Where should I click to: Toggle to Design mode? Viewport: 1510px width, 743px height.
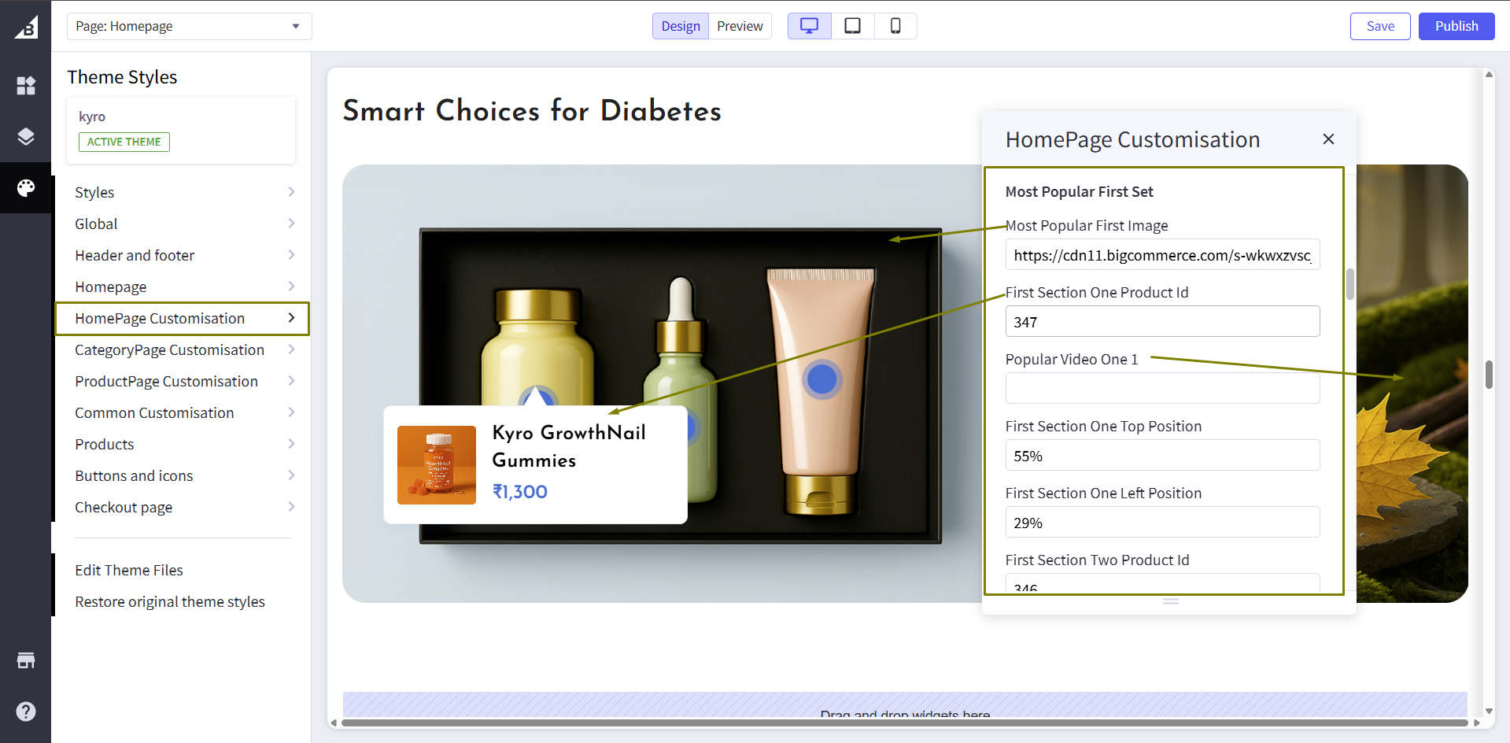point(680,26)
